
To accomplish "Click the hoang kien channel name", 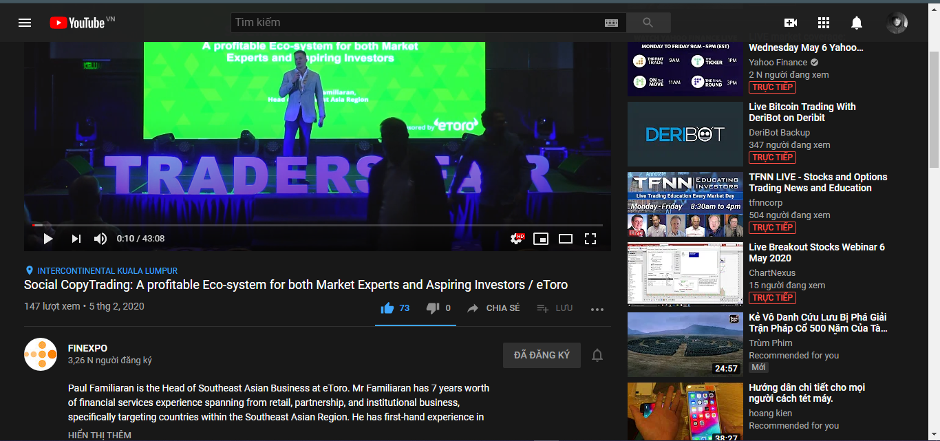I will [771, 413].
